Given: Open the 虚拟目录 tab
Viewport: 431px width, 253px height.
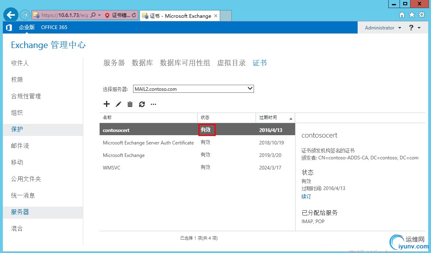Looking at the screenshot, I should point(231,63).
